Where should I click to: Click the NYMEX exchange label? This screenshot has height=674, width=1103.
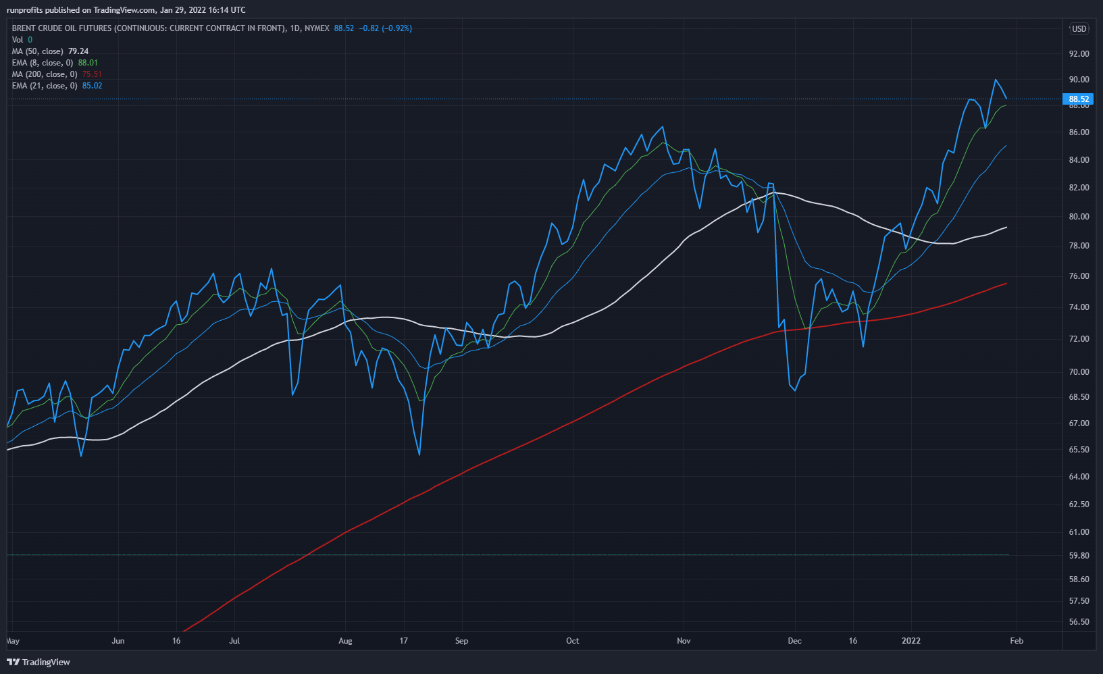[317, 28]
